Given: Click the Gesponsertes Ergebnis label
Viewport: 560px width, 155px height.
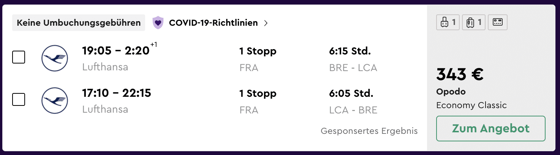Looking at the screenshot, I should coord(369,131).
